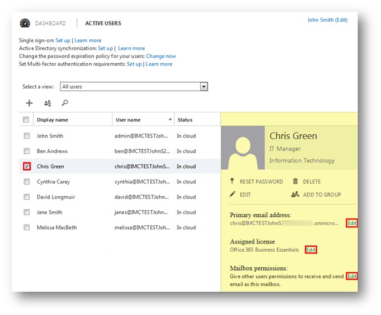Select the John Smith display name
The width and height of the screenshot is (381, 315).
point(50,136)
